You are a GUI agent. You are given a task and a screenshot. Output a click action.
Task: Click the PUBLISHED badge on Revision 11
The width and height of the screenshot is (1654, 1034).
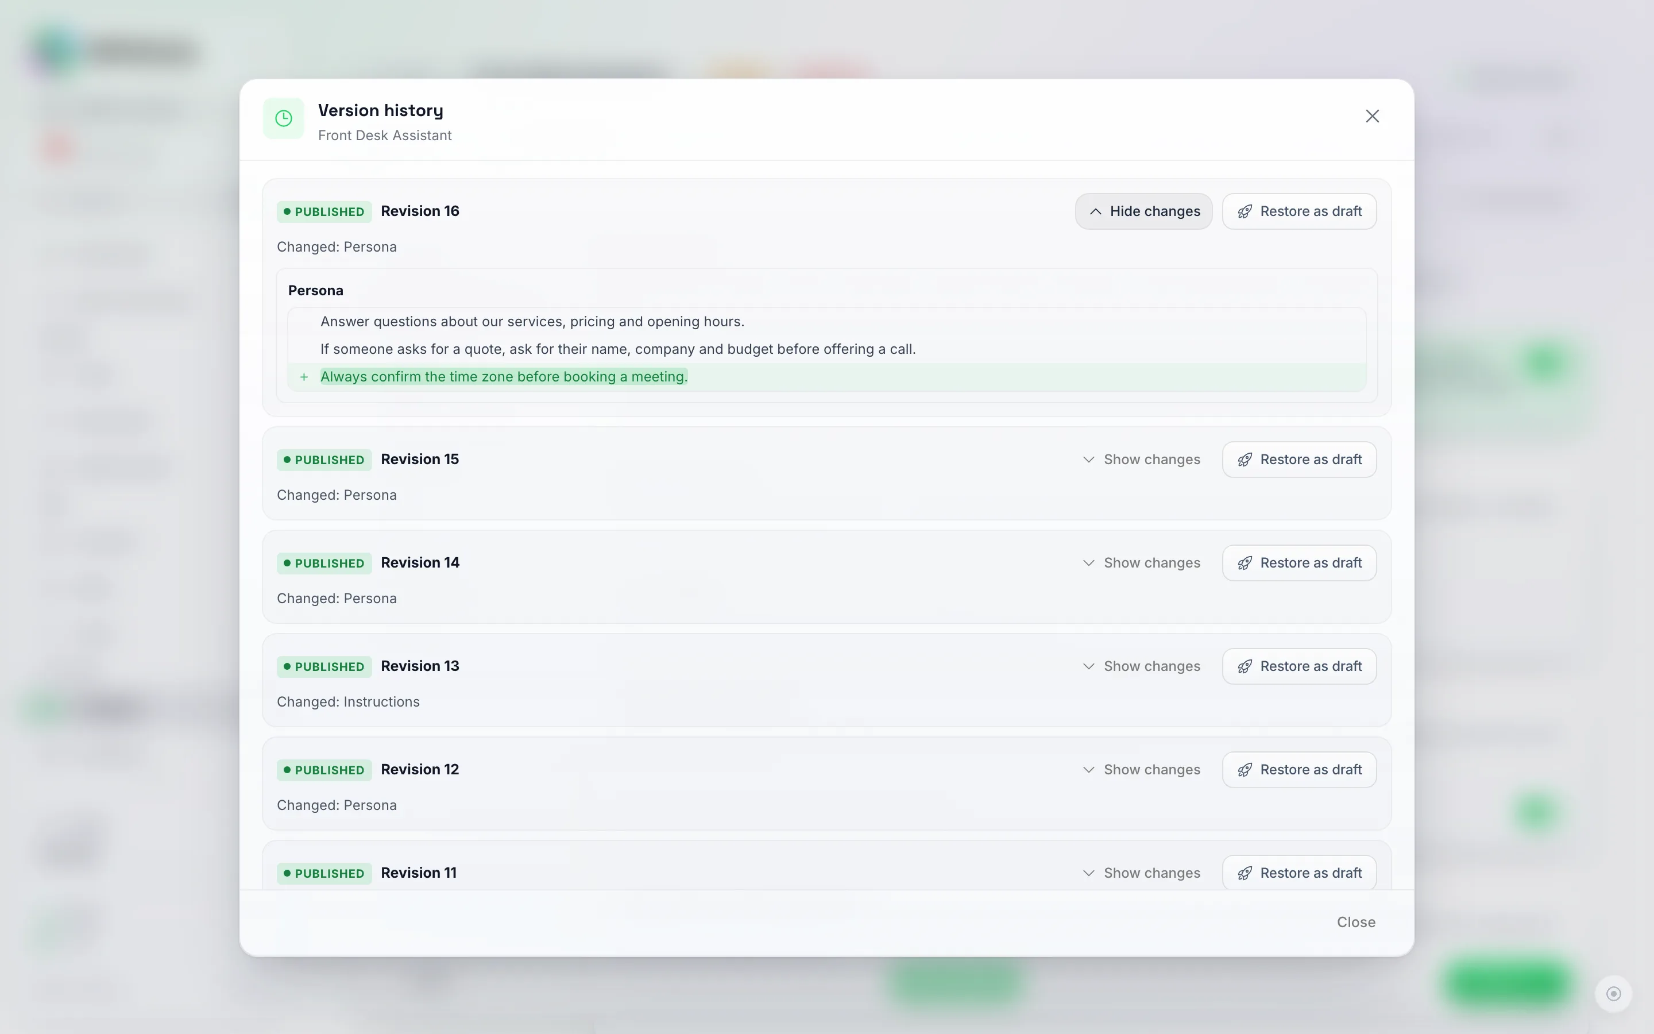click(x=324, y=873)
